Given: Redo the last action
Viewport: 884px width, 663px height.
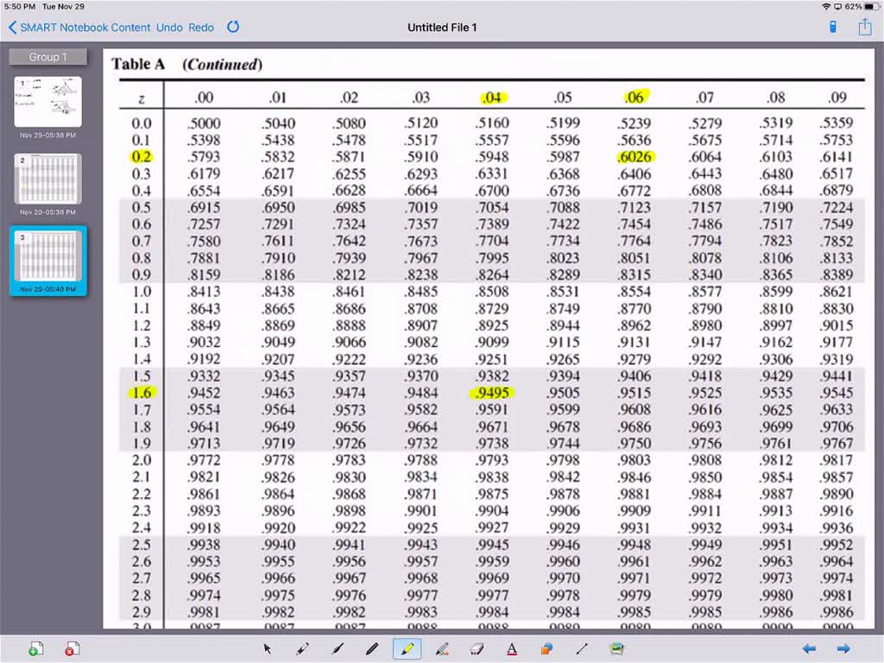Looking at the screenshot, I should click(201, 27).
